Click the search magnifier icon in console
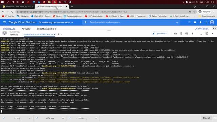 pos(86,22)
